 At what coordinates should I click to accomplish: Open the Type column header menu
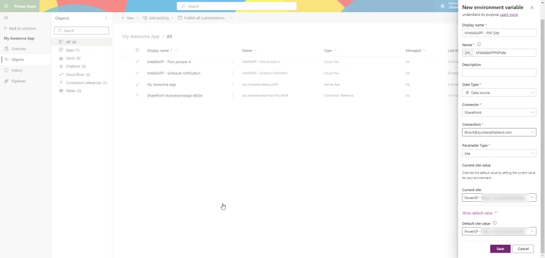click(330, 50)
